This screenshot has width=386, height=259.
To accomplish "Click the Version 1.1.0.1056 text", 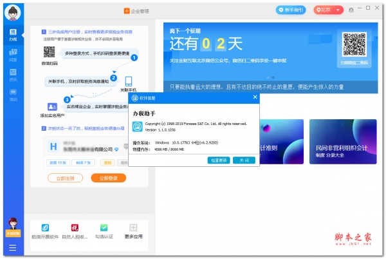I will [160, 130].
